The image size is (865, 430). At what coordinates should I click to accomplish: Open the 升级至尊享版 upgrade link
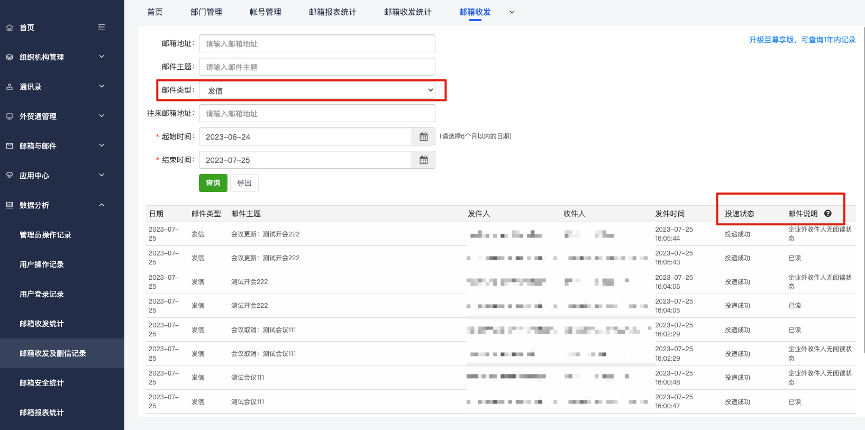point(802,40)
